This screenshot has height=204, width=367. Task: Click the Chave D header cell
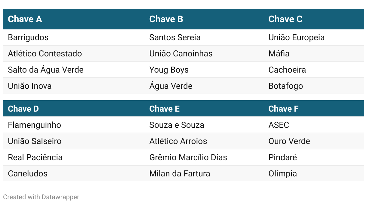coord(23,109)
